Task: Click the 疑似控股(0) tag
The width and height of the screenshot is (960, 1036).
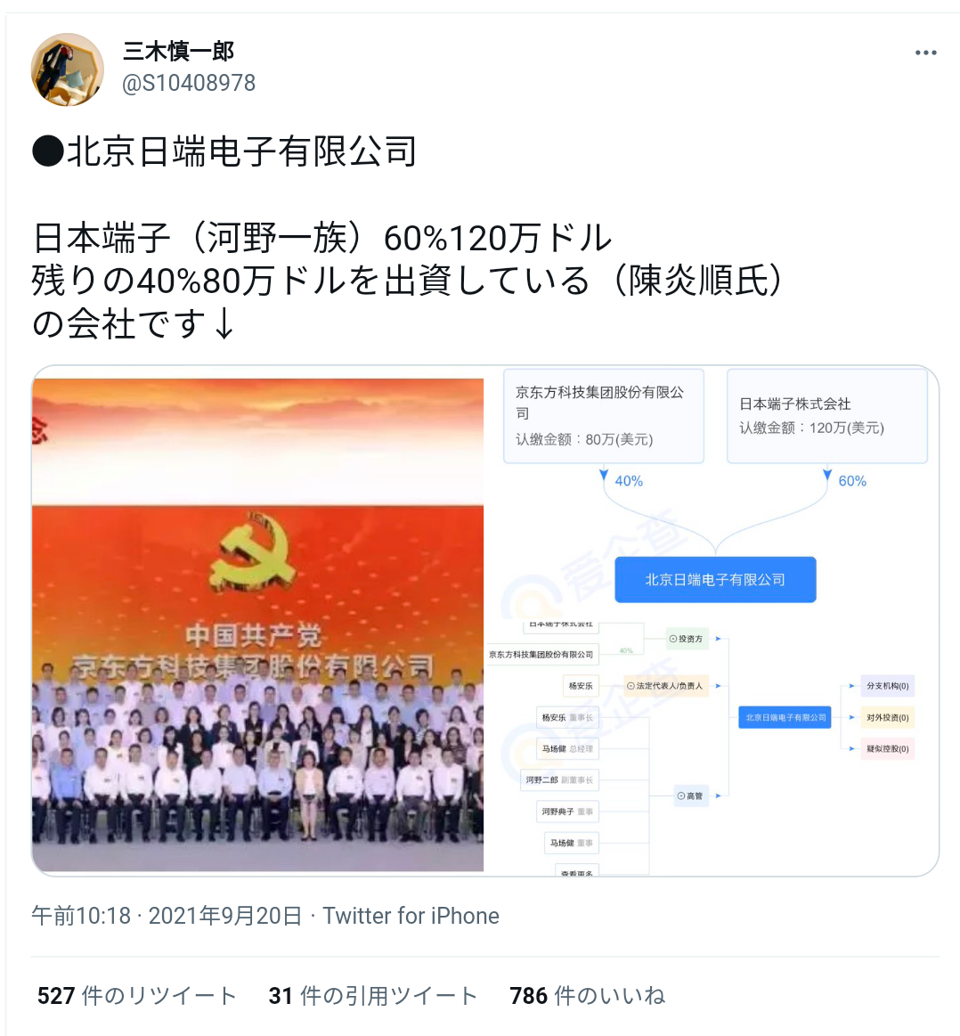Action: (x=887, y=748)
